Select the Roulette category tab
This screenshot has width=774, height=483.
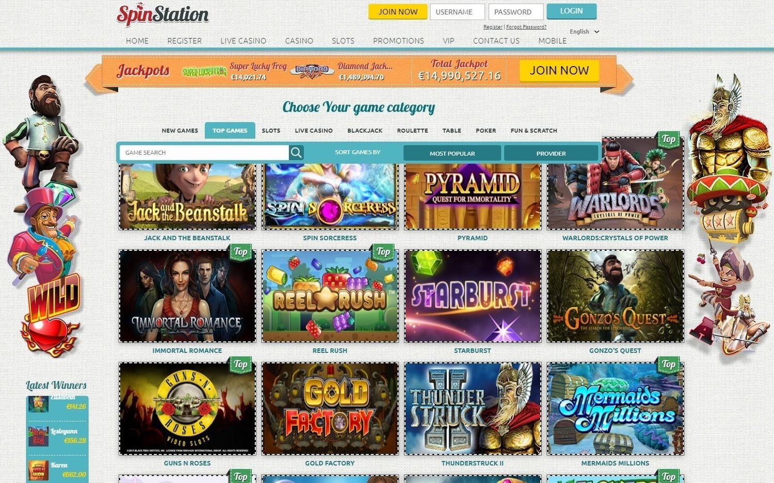pyautogui.click(x=412, y=131)
